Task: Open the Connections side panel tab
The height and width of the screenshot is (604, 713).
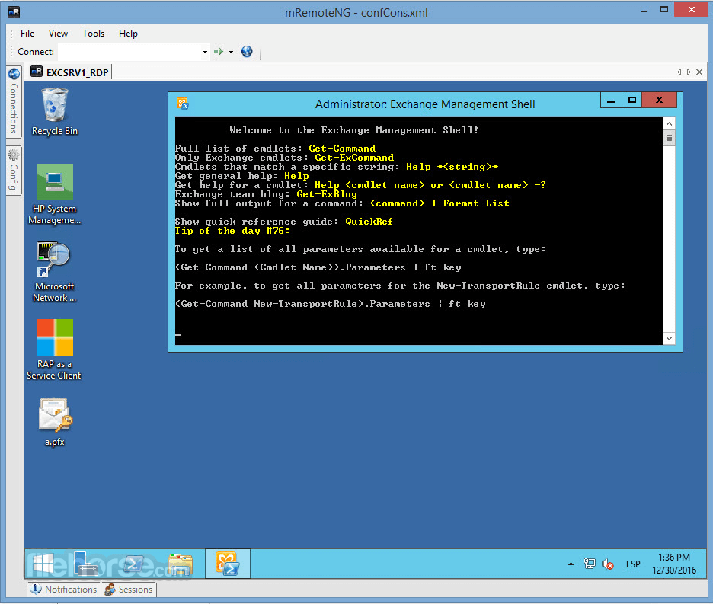Action: [x=14, y=101]
